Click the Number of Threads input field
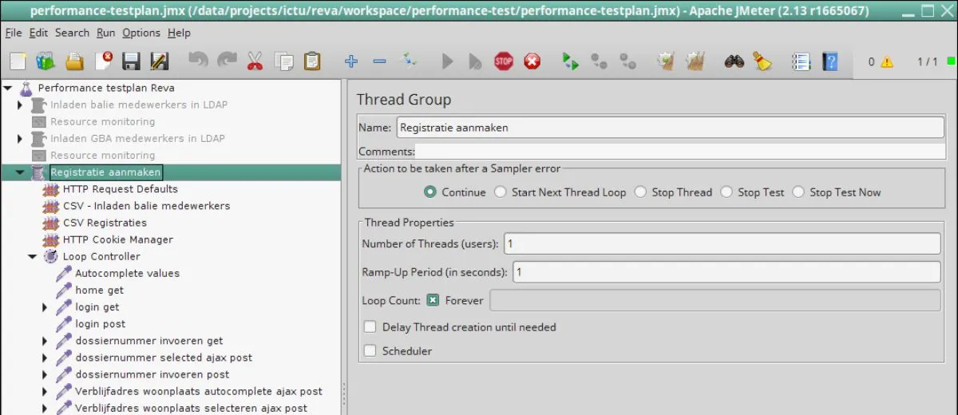The width and height of the screenshot is (958, 415). coord(722,243)
